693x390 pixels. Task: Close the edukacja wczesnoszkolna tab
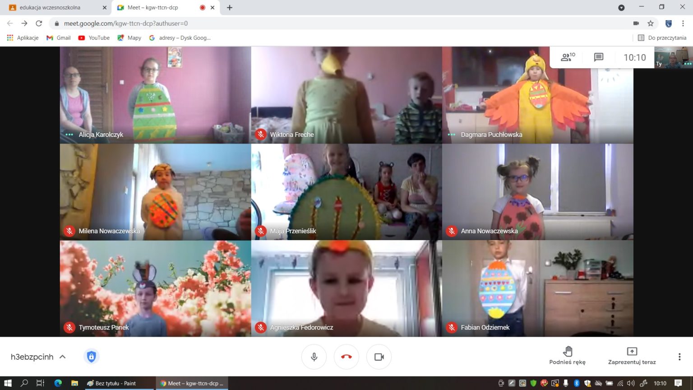tap(105, 8)
